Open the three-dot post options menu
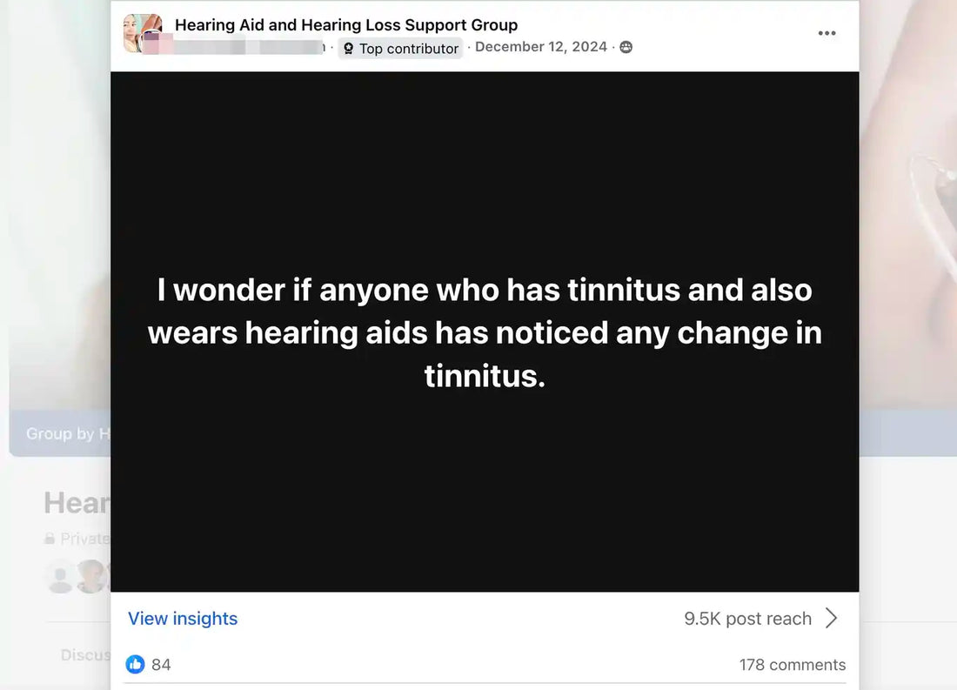The image size is (957, 690). click(x=826, y=34)
